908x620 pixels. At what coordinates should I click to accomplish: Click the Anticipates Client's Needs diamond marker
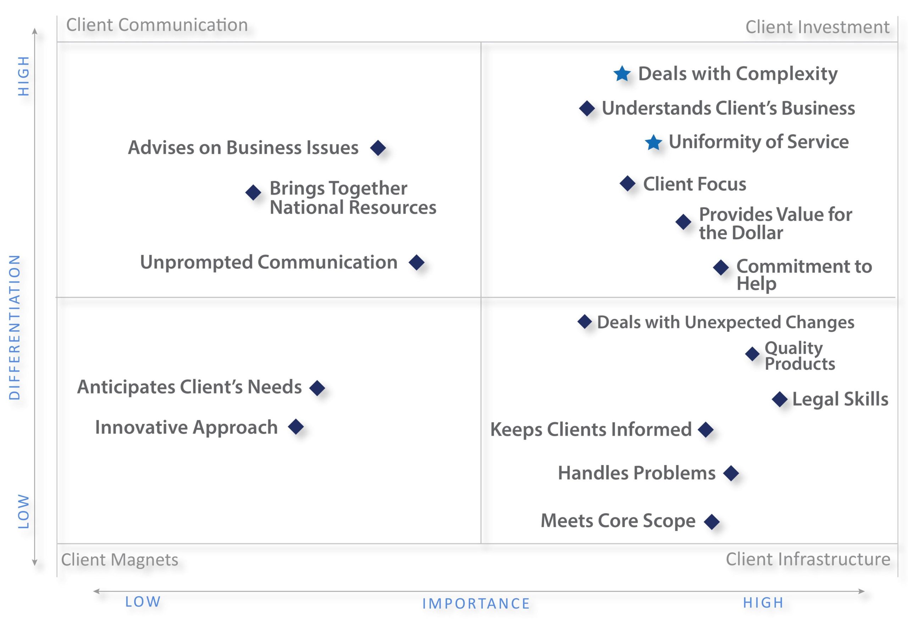coord(317,388)
